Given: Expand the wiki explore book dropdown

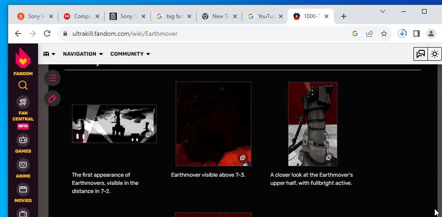Looking at the screenshot, I should (x=49, y=54).
